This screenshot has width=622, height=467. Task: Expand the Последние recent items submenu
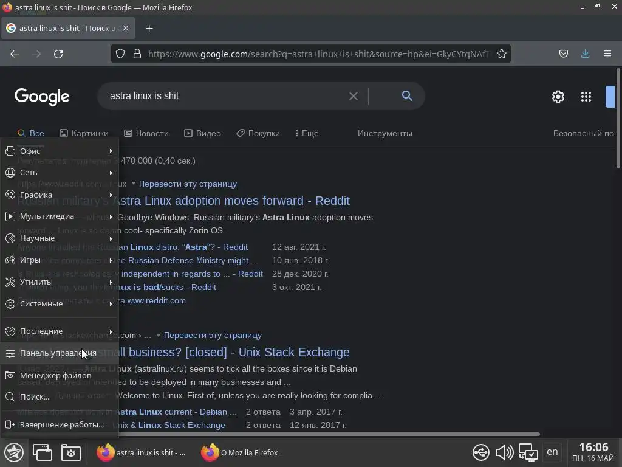point(60,331)
